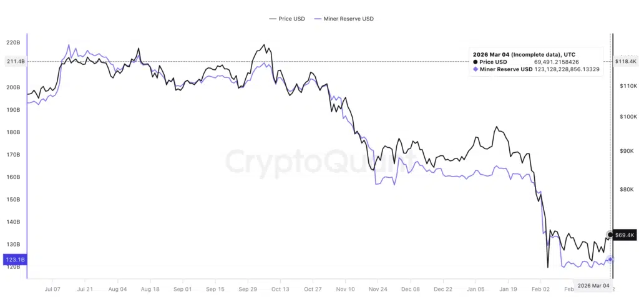Click the black line icon in the legend
This screenshot has width=639, height=297.
tap(271, 19)
